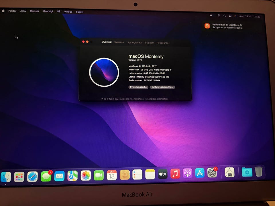Open Reminders from the Dock
Viewport: 275px width, 206px height.
137,175
